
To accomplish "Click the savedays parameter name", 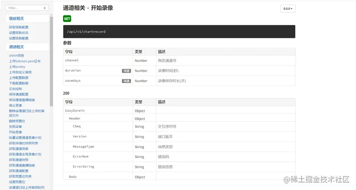I will 73,81.
